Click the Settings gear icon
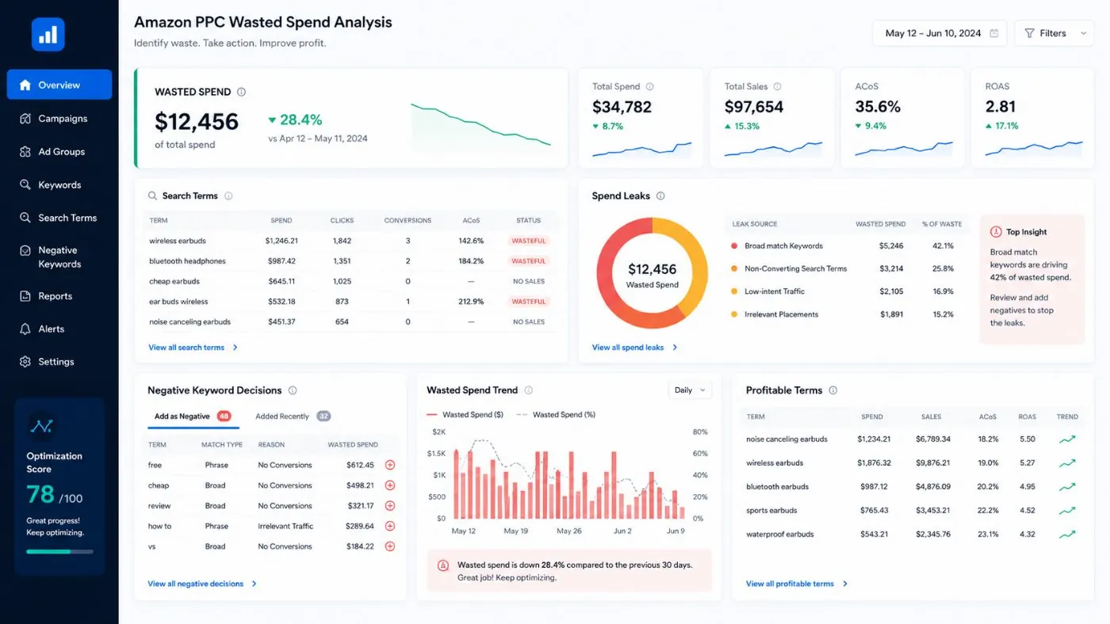1110x624 pixels. click(25, 362)
